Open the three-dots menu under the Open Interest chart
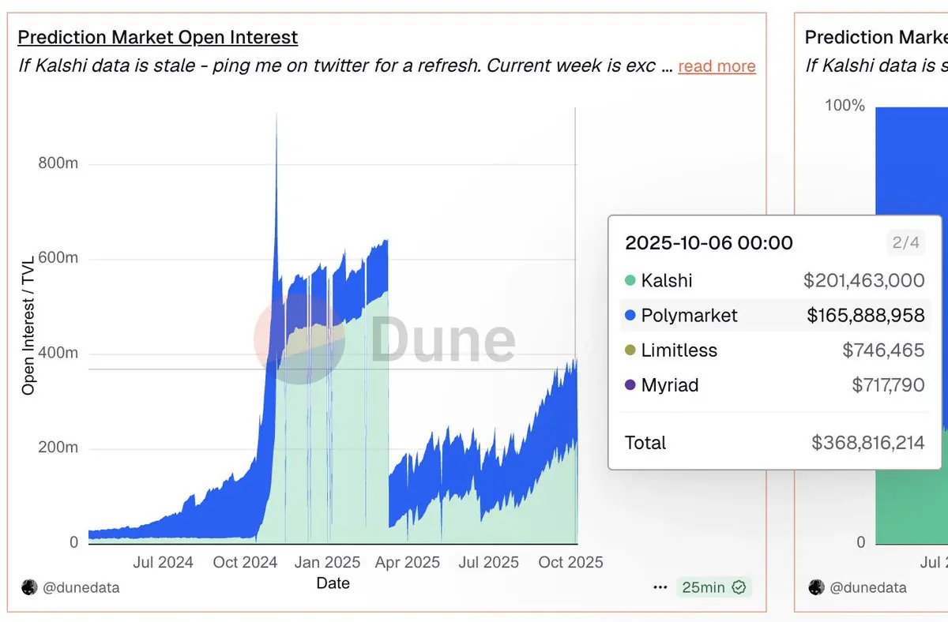The height and width of the screenshot is (622, 948). 660,587
